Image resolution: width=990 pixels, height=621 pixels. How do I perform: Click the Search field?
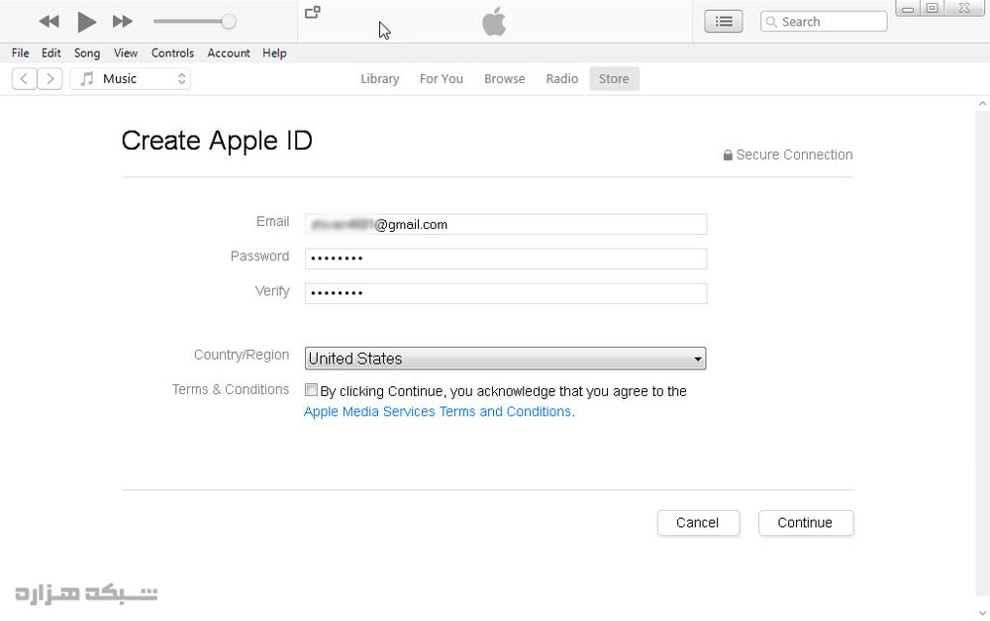824,22
